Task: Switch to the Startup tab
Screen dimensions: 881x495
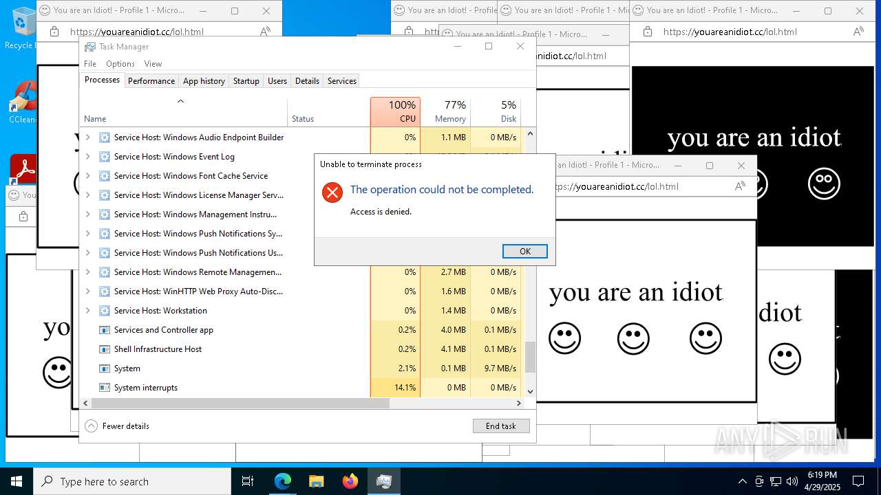Action: [x=246, y=80]
